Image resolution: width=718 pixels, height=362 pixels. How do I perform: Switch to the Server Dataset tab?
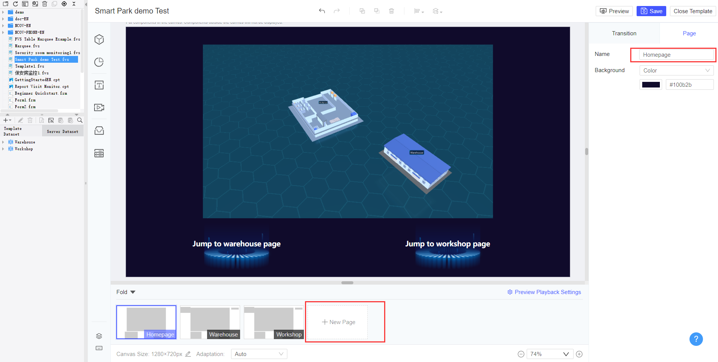(62, 131)
